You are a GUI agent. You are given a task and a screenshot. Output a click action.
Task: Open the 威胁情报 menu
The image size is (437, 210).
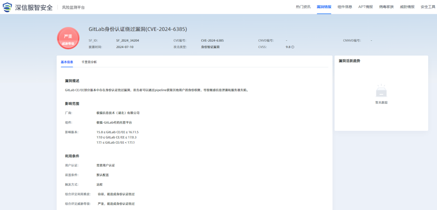(407, 7)
